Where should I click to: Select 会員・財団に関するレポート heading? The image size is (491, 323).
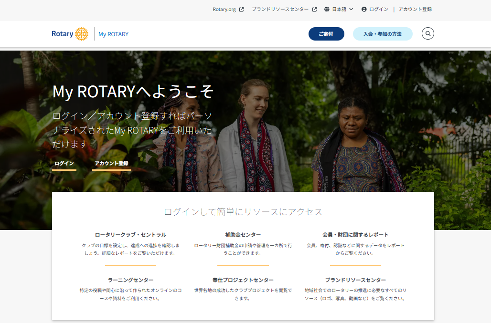click(x=355, y=235)
